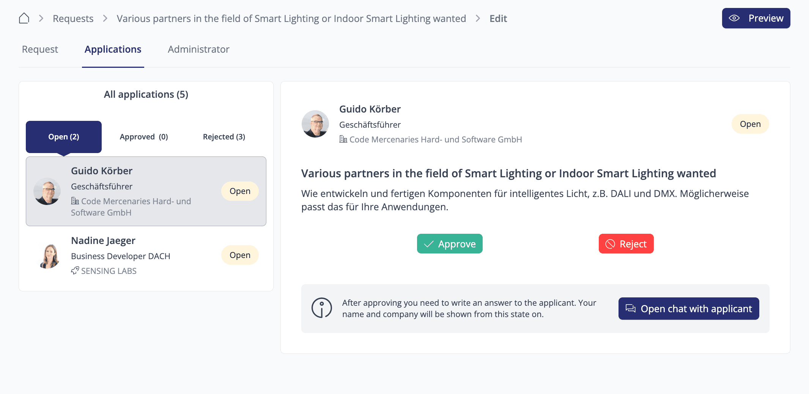Filter by Open (2) applications
The image size is (809, 394).
pyautogui.click(x=64, y=137)
